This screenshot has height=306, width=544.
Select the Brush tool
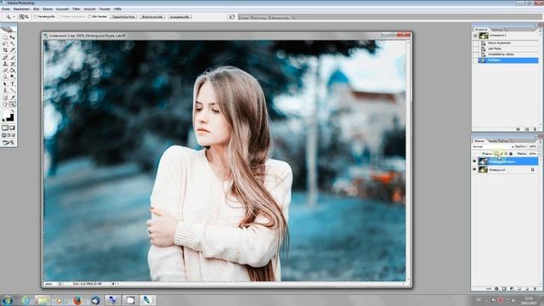(13, 57)
